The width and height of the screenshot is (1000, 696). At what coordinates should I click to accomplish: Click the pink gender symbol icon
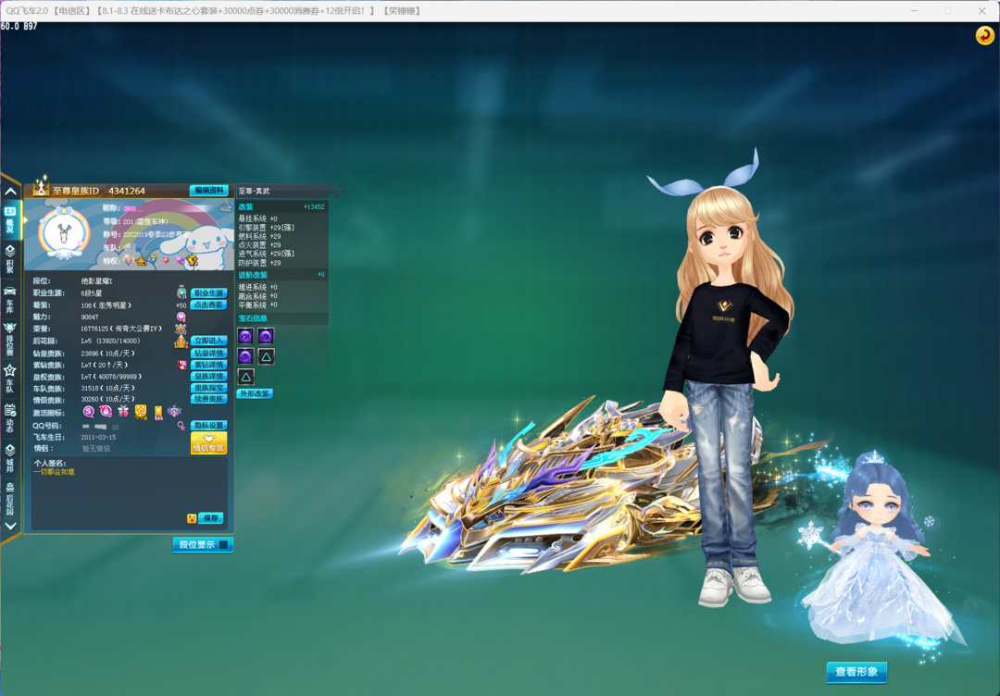point(181,426)
